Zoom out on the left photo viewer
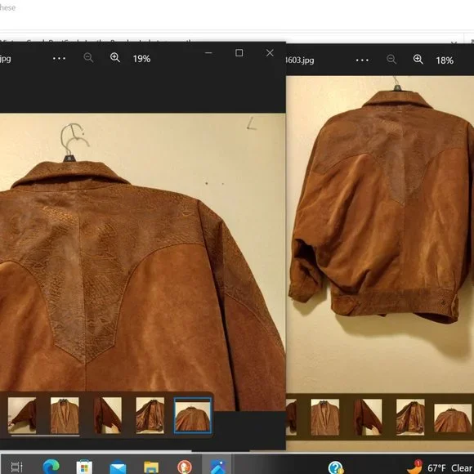This screenshot has height=474, width=474. [88, 57]
